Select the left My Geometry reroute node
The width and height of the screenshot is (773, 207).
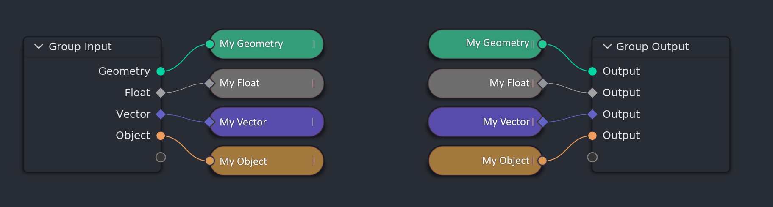tap(267, 44)
